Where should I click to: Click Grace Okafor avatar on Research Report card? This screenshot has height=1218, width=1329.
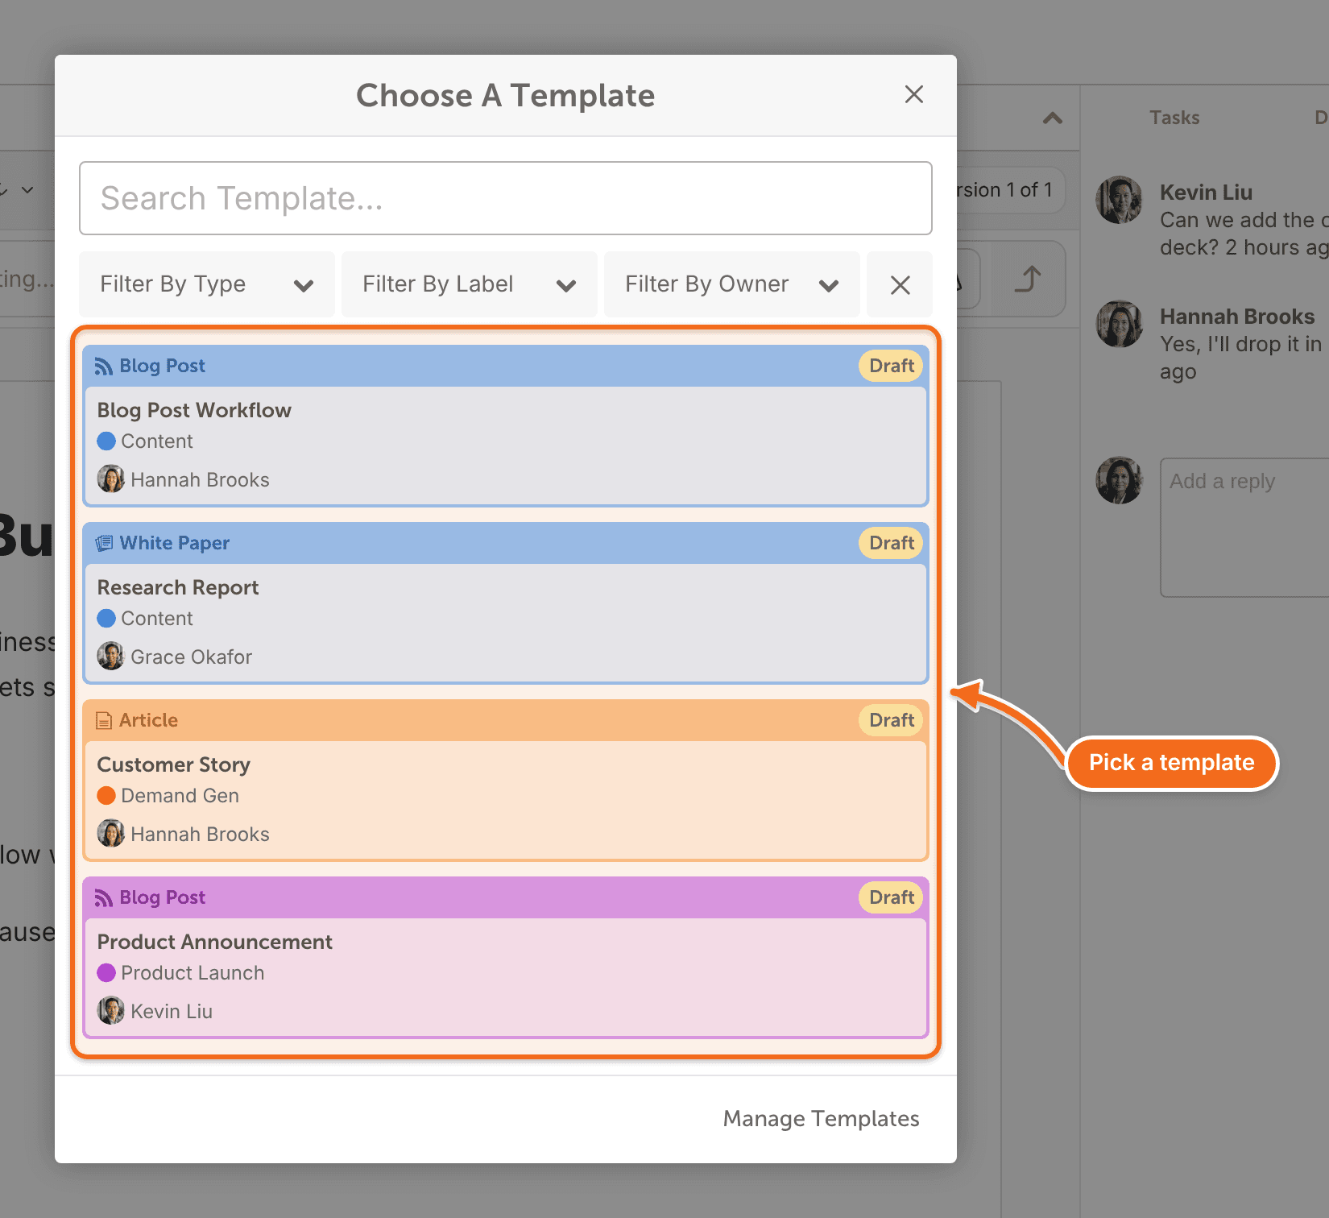coord(111,657)
